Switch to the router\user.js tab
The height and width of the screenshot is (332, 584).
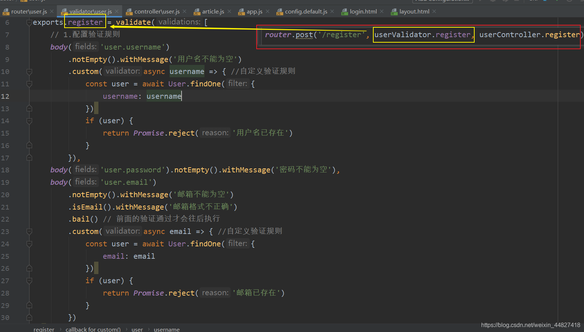pyautogui.click(x=29, y=12)
